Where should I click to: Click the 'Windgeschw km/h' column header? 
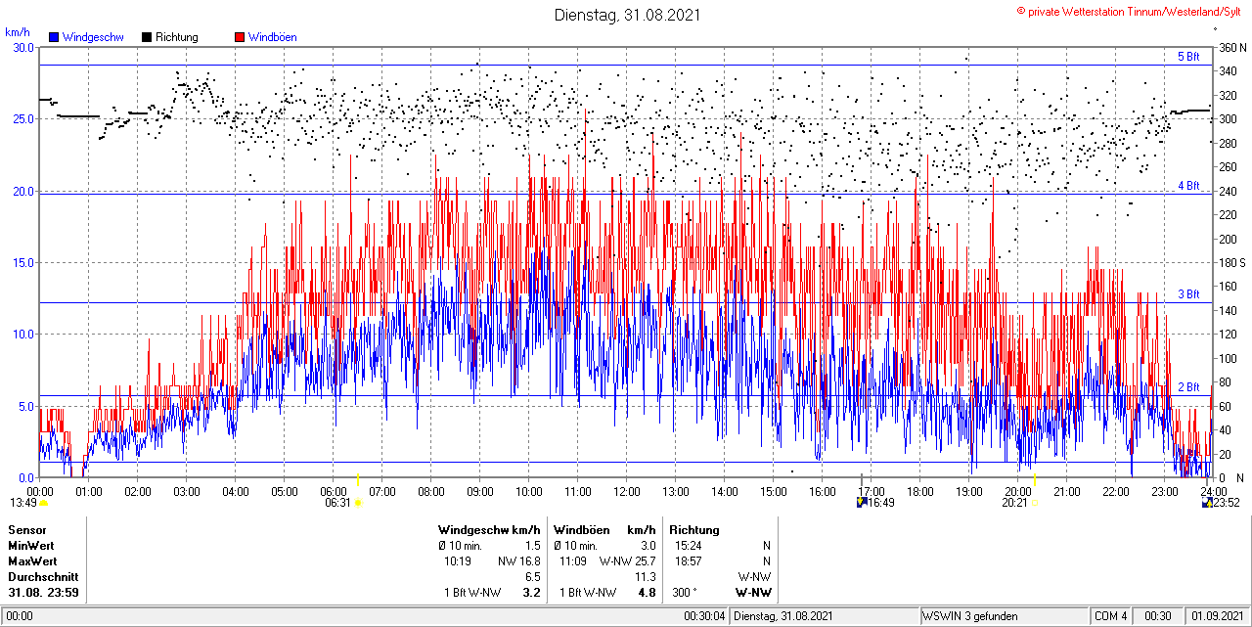[x=488, y=530]
